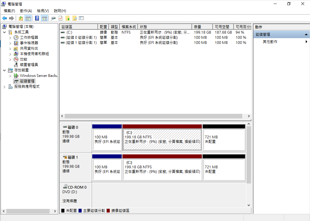The height and width of the screenshot is (221, 310).
Task: Sort by the 檔案系統 column header
Action: (129, 27)
